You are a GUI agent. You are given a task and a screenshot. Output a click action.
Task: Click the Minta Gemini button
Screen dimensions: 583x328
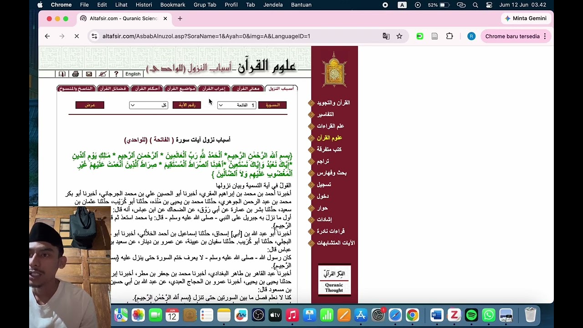click(526, 18)
